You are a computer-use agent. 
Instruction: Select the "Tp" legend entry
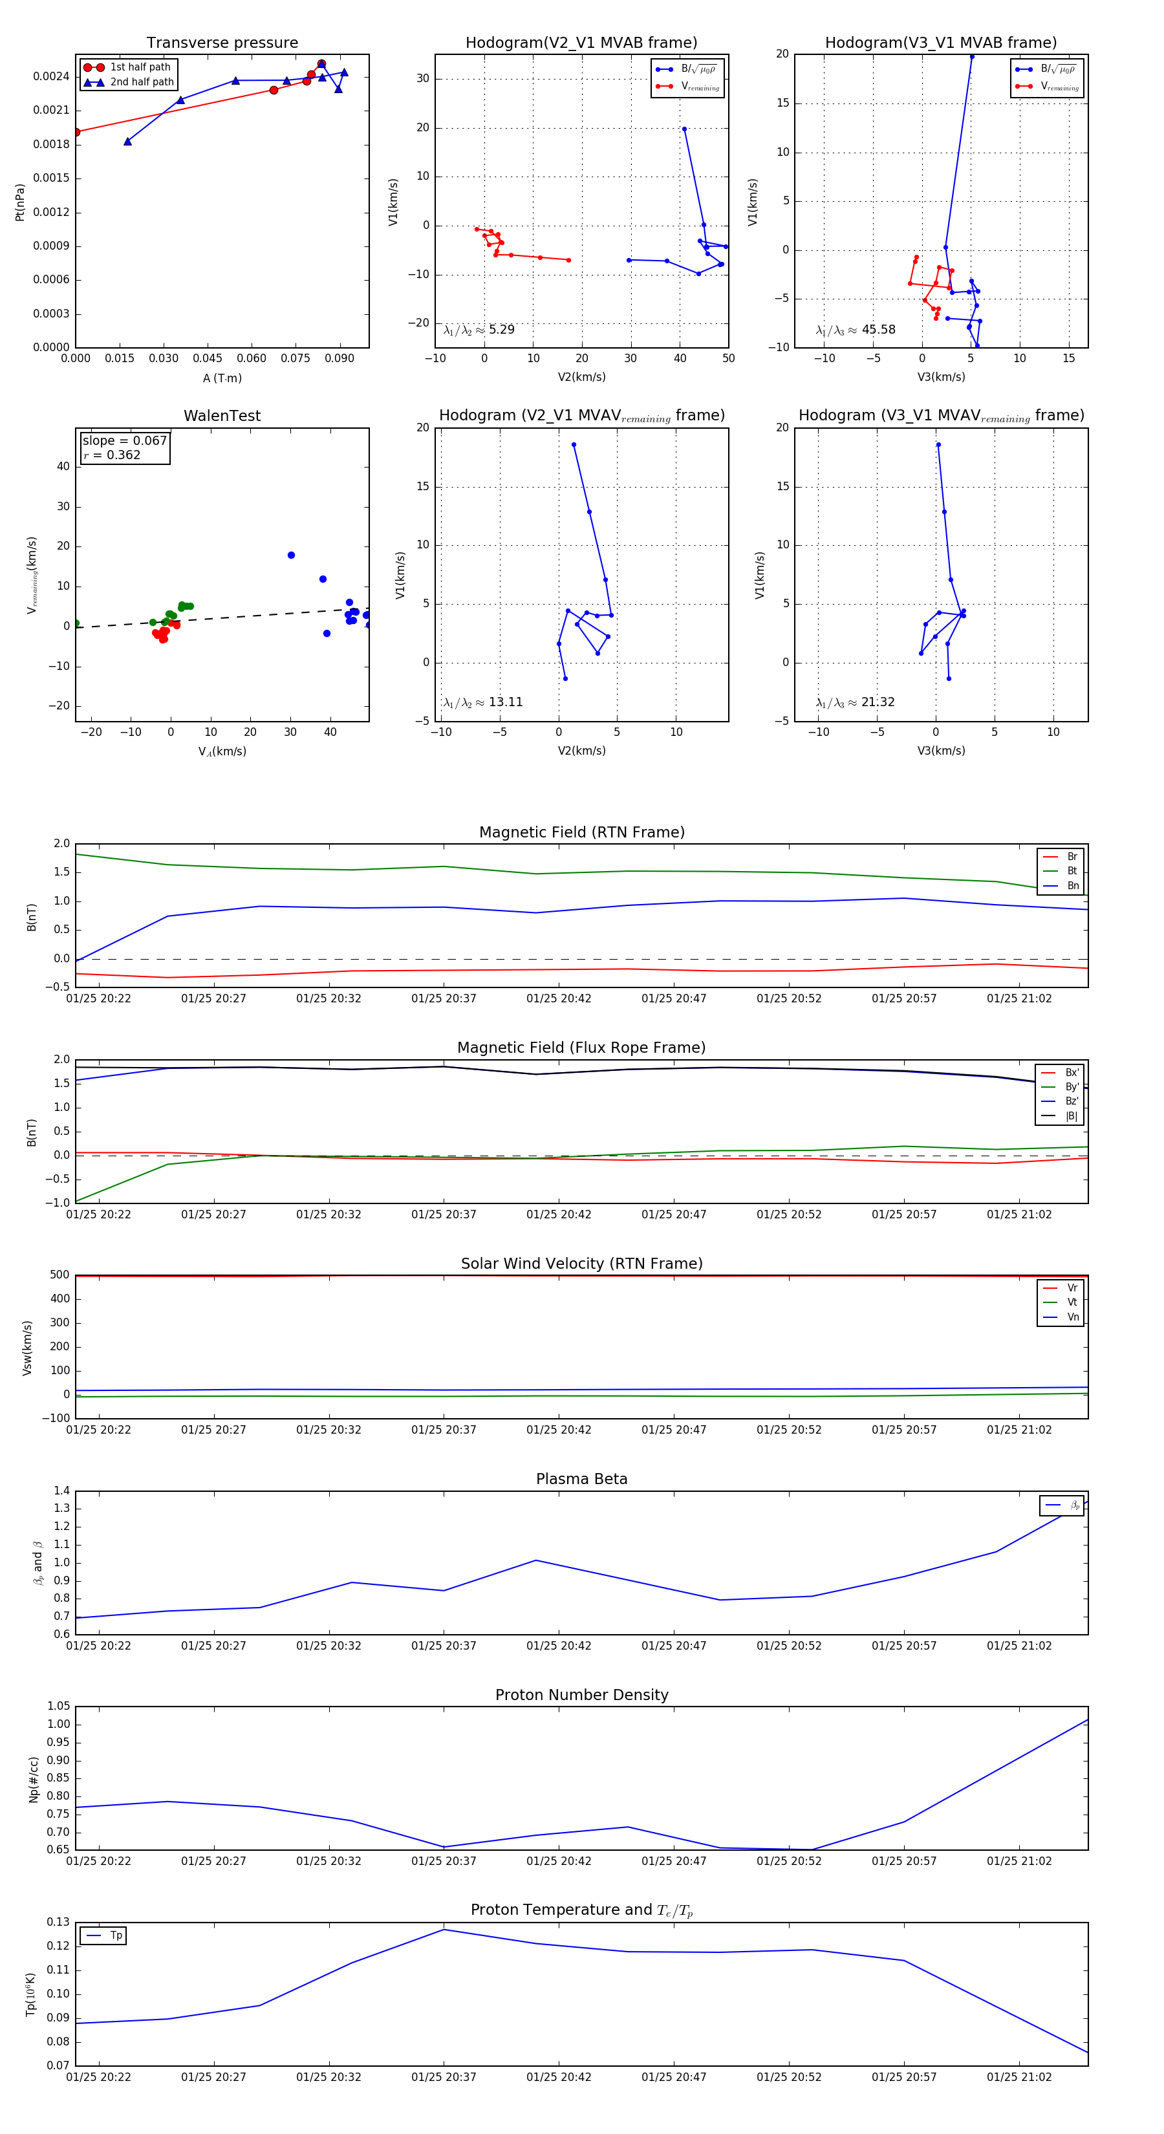tap(103, 1936)
